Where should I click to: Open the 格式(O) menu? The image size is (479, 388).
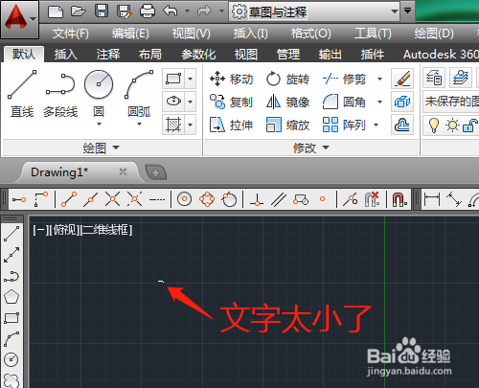(311, 34)
